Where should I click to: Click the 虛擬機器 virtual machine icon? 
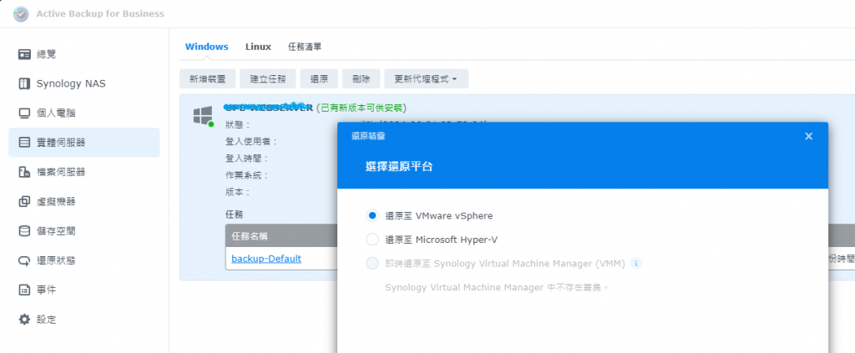[x=24, y=202]
